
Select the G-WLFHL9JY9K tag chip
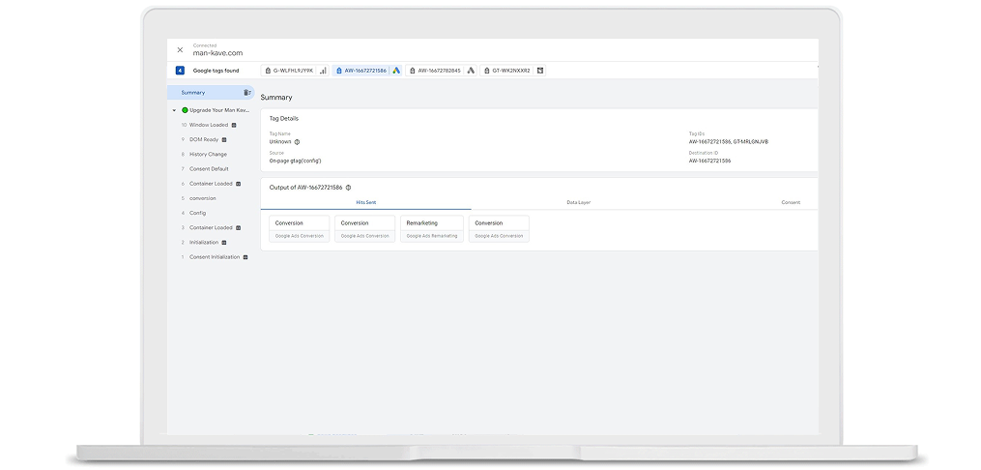tap(297, 71)
